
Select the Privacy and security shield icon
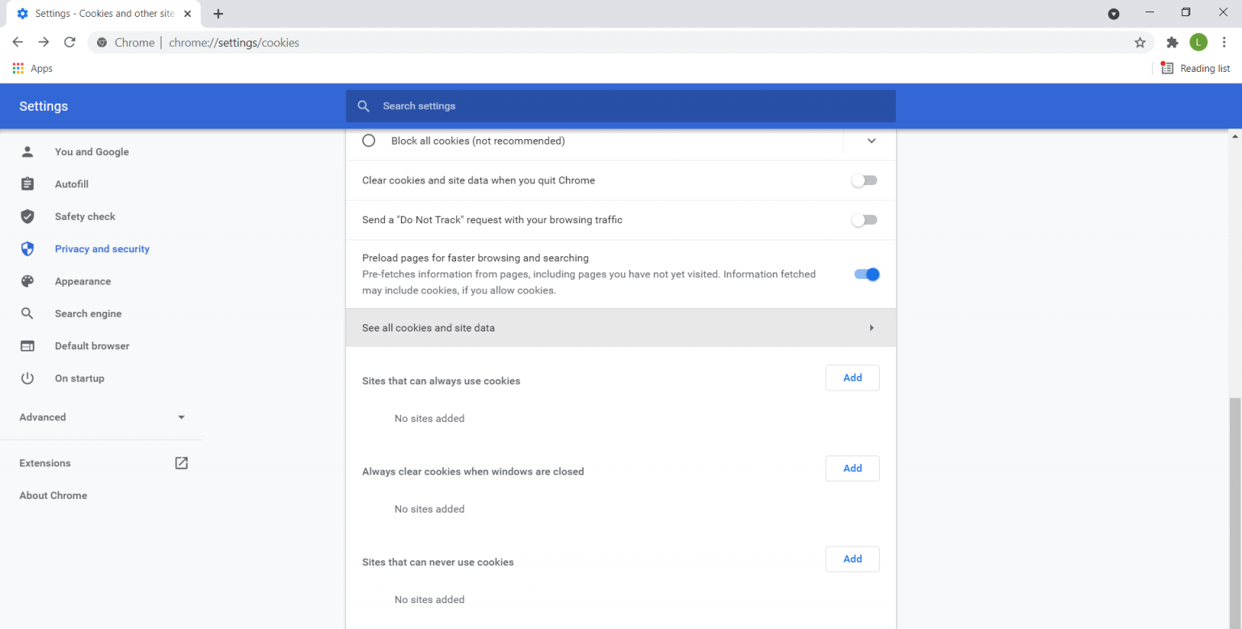pyautogui.click(x=27, y=248)
